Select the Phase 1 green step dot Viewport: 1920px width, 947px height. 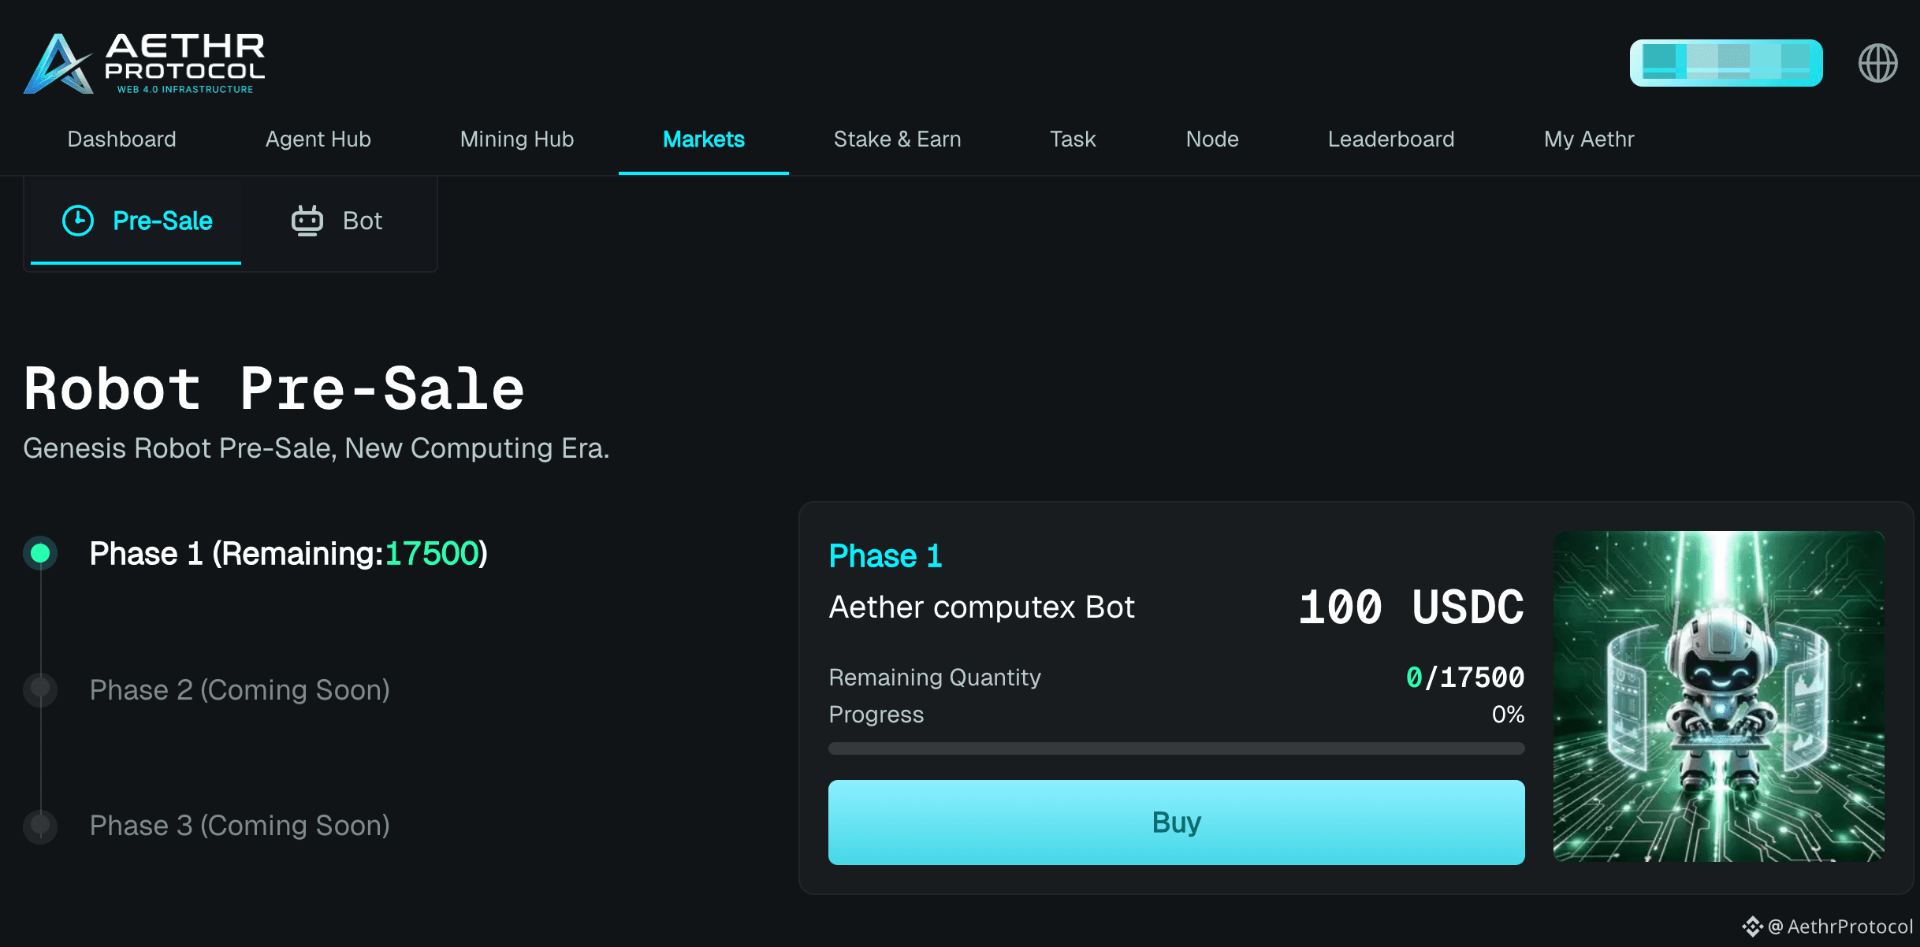40,553
